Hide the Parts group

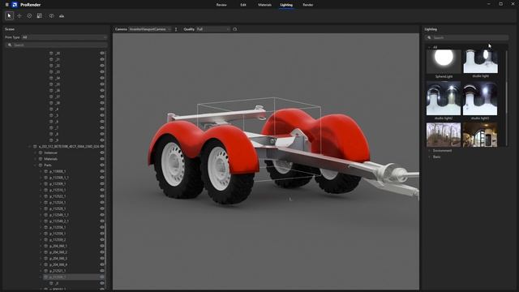click(x=102, y=165)
